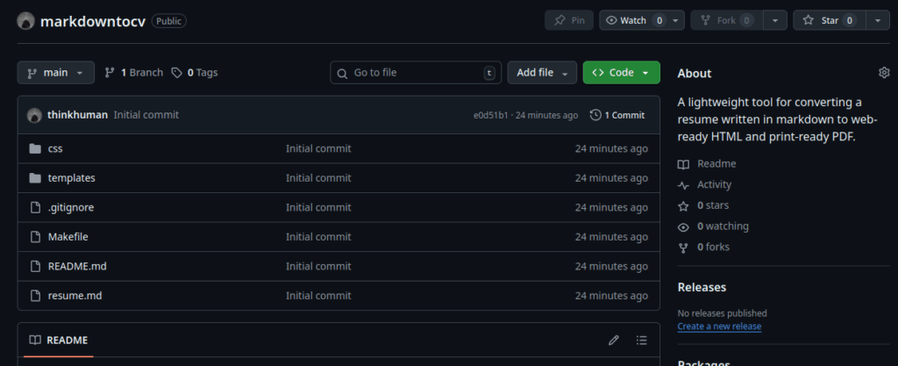This screenshot has width=898, height=366.
Task: Pin the markdowntocv repository
Action: click(569, 20)
